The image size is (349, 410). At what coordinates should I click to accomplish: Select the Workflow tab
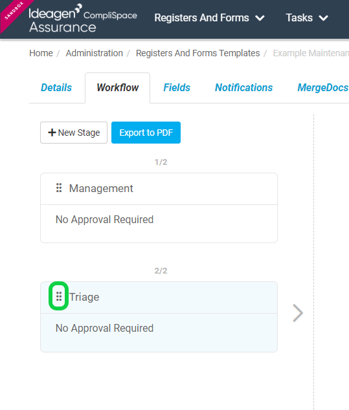pyautogui.click(x=118, y=87)
